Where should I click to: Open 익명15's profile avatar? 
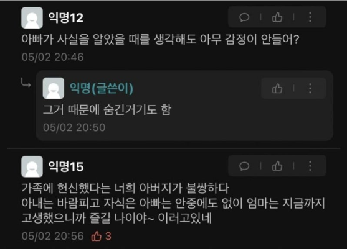point(32,167)
